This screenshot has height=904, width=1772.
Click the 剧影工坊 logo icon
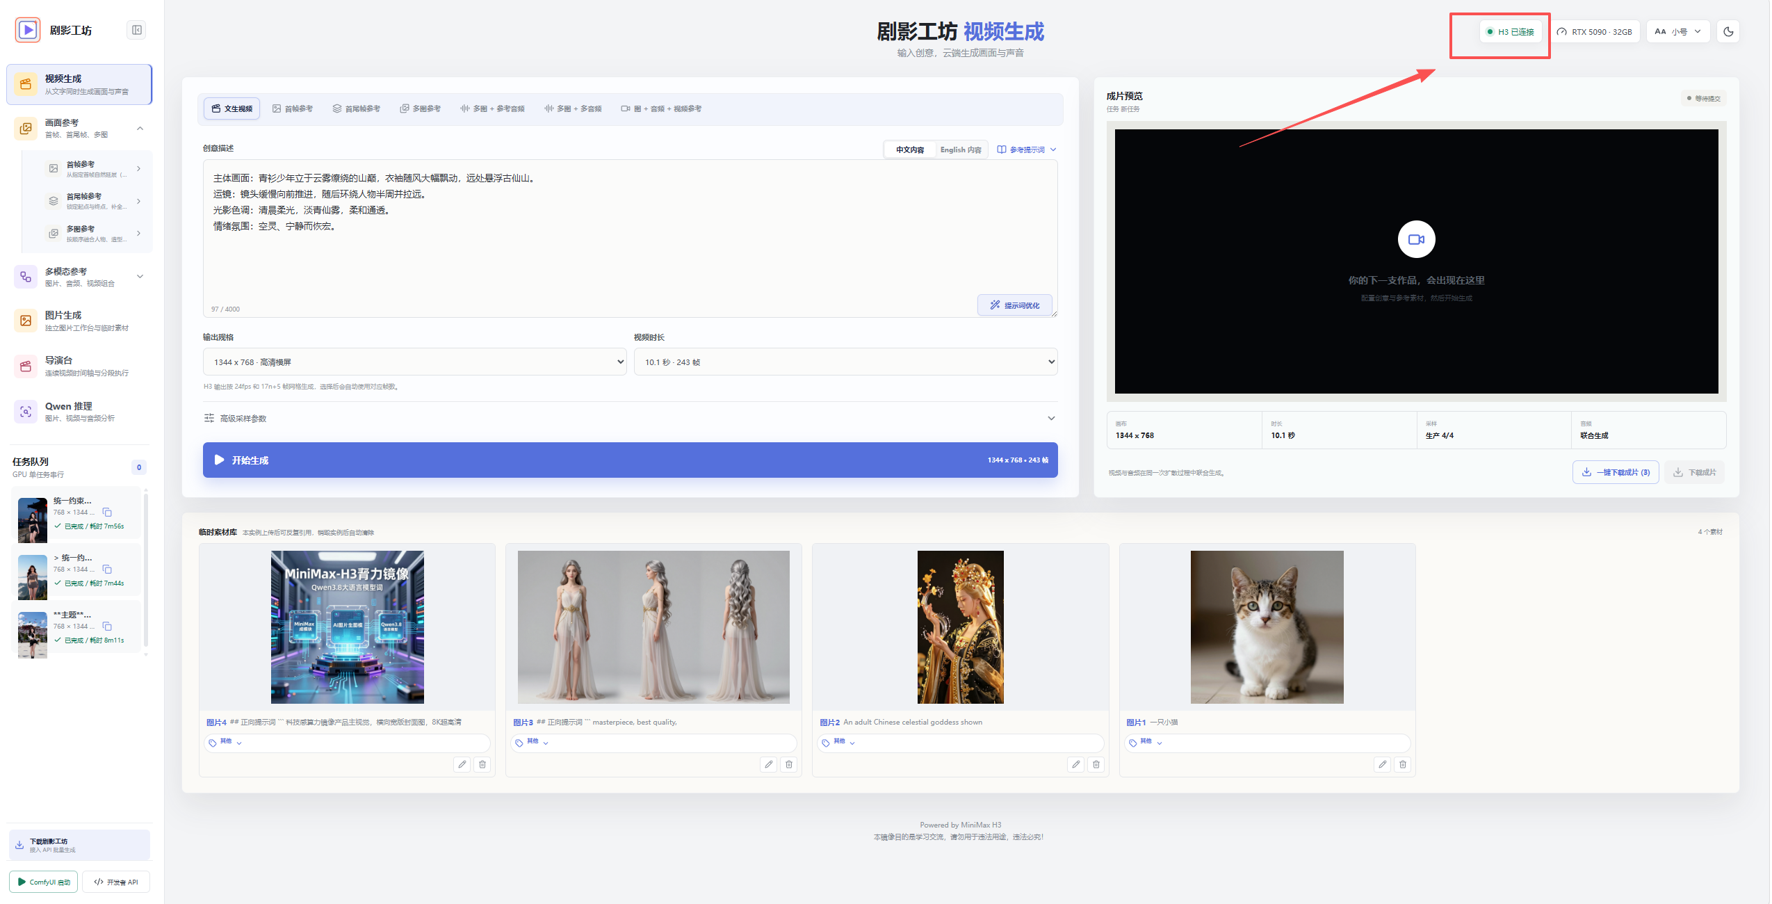28,30
